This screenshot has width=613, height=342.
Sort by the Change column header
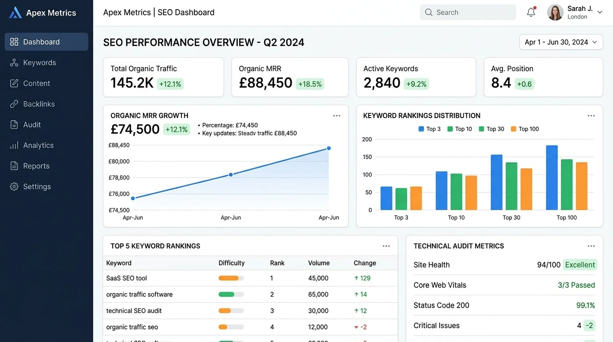tap(365, 263)
